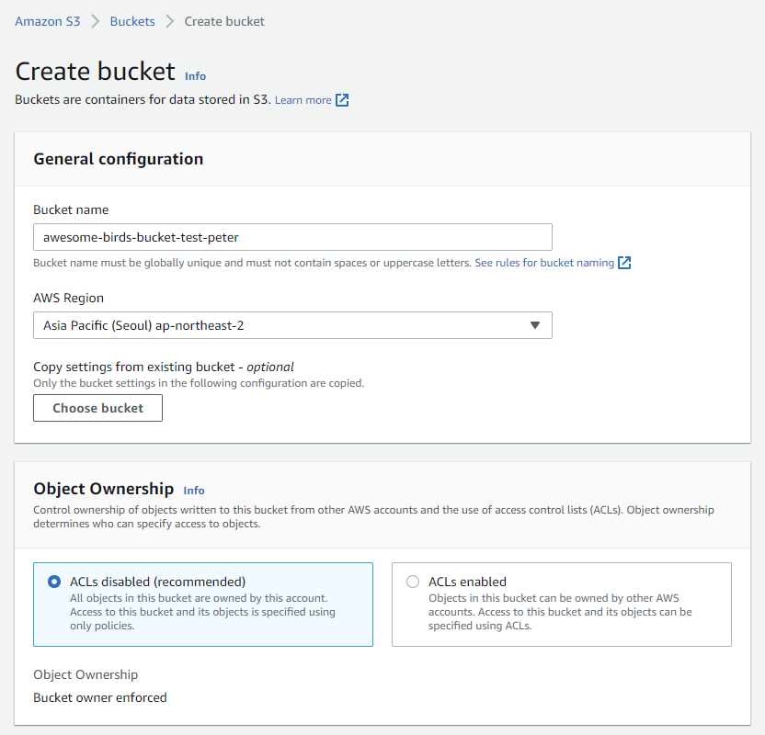Click the Create bucket breadcrumb text
765x735 pixels.
[x=224, y=21]
